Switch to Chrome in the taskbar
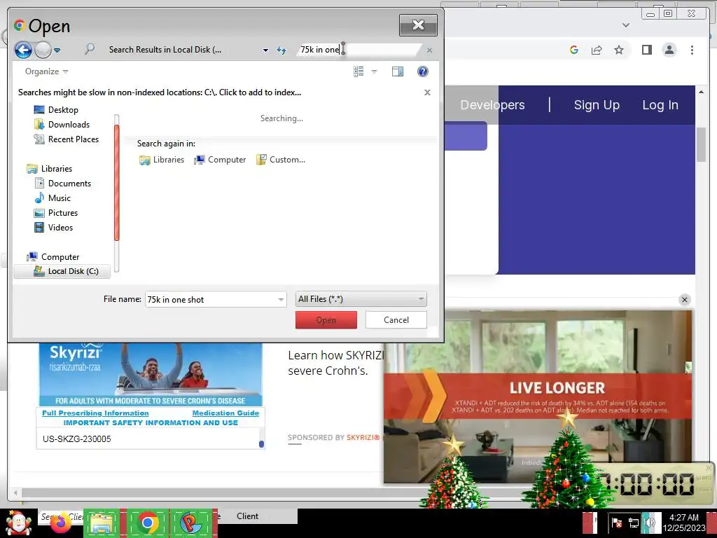The image size is (717, 538). pos(147,523)
